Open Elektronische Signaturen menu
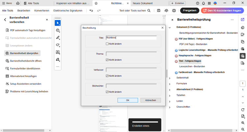The width and height of the screenshot is (247, 132). (68, 11)
